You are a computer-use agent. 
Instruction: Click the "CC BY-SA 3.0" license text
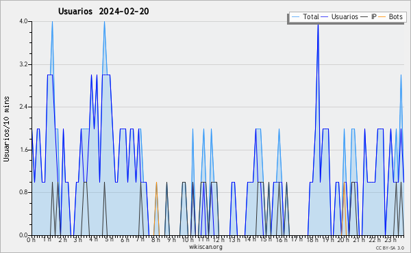[x=390, y=248]
